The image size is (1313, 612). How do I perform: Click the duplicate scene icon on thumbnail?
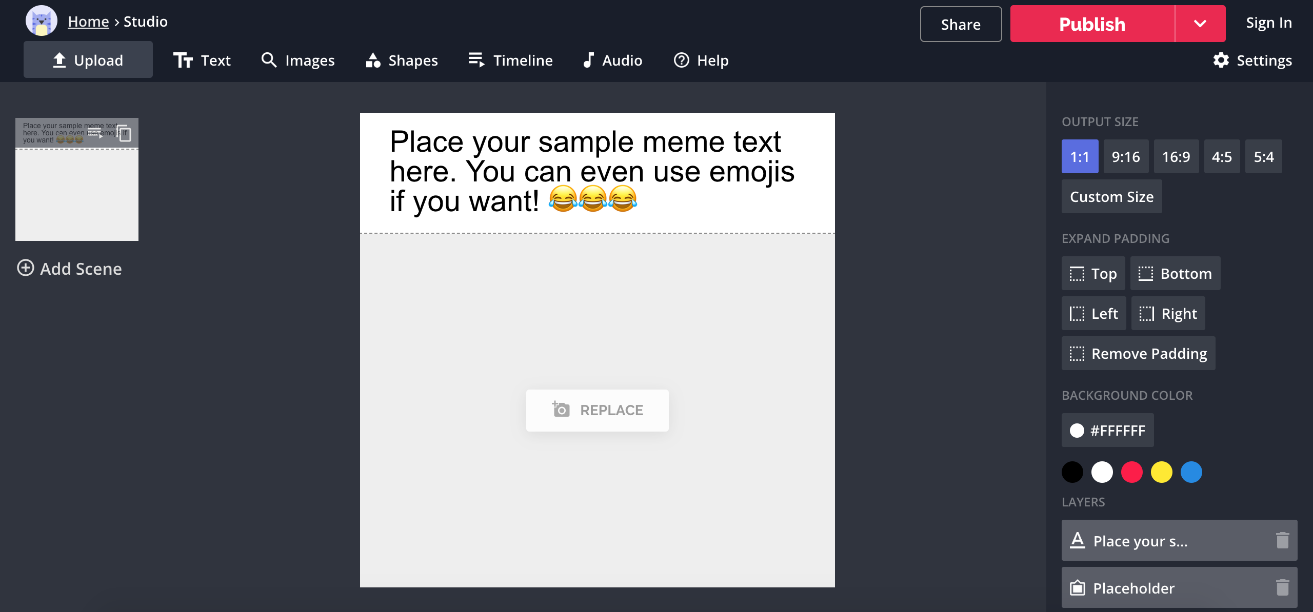[124, 133]
